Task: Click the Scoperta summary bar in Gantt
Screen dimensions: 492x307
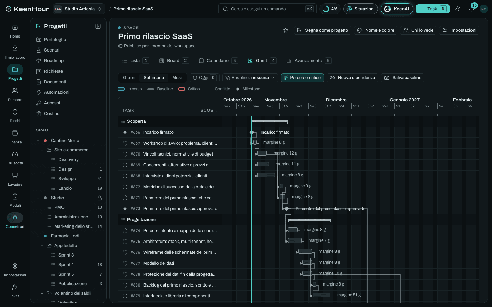Action: (269, 121)
